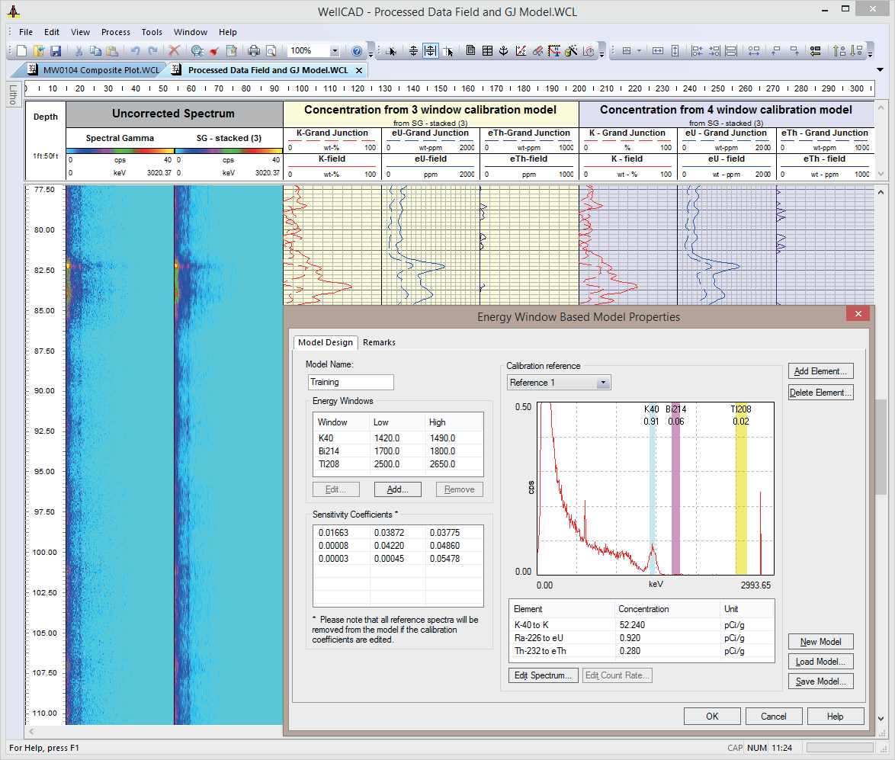The image size is (895, 760).
Task: Open the Help question-mark icon
Action: (356, 51)
